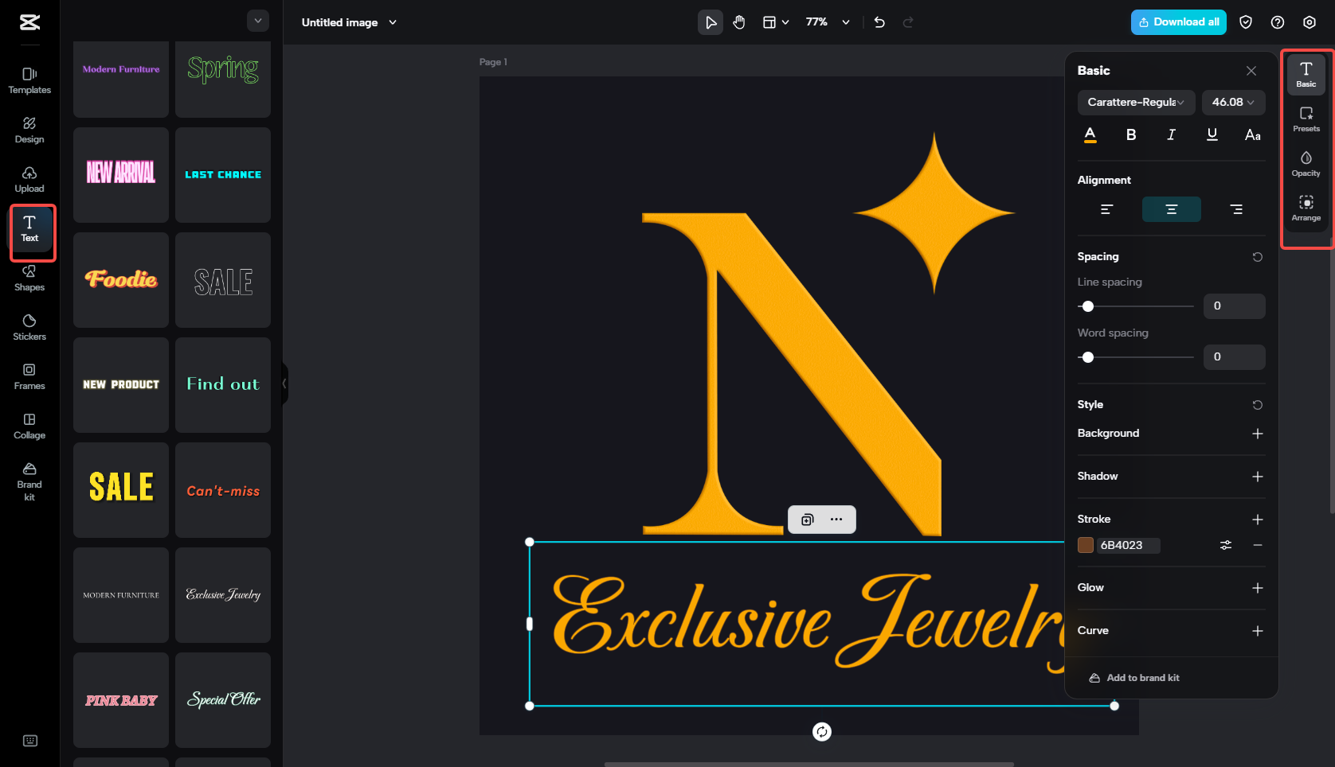Switch to the Templates panel

click(x=29, y=81)
